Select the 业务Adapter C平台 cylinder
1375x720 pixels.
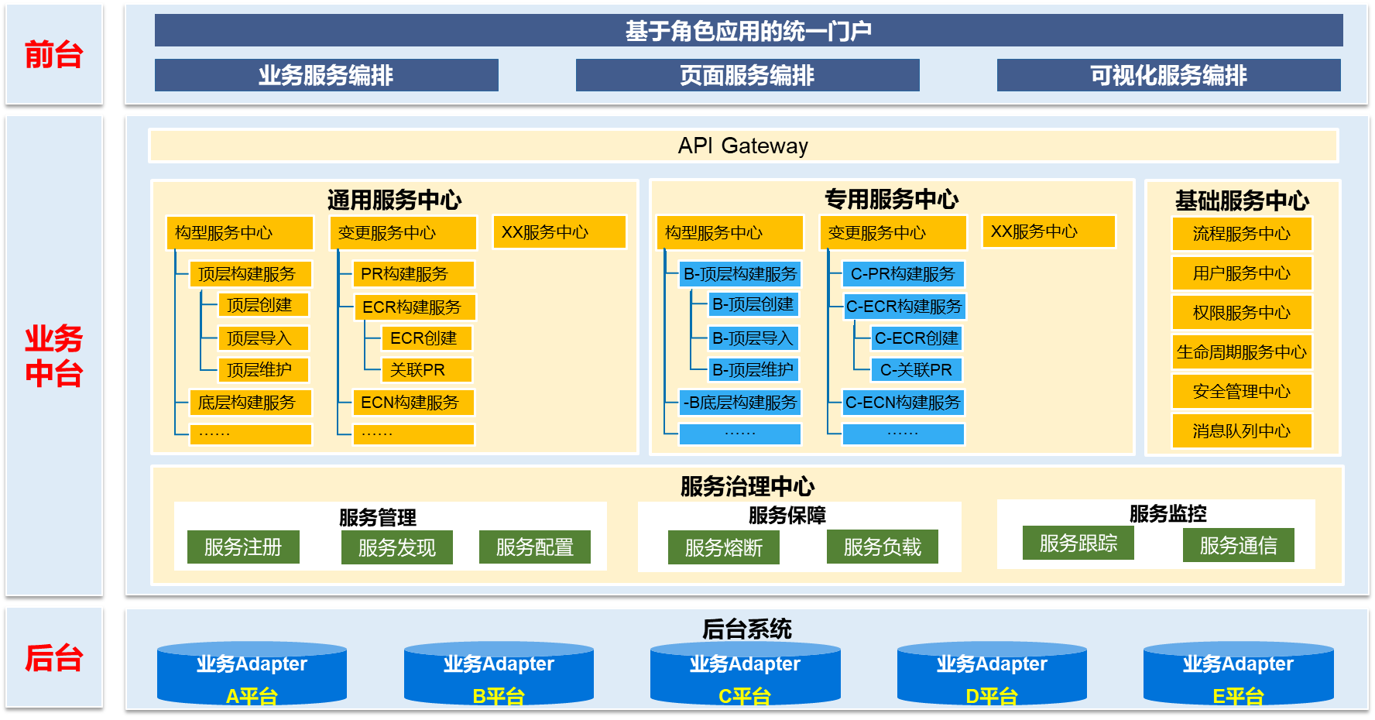pos(746,674)
